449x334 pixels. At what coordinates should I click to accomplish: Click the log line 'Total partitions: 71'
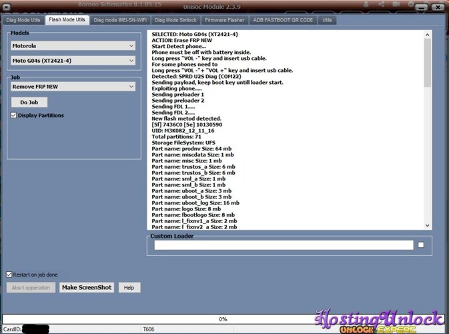pos(176,137)
